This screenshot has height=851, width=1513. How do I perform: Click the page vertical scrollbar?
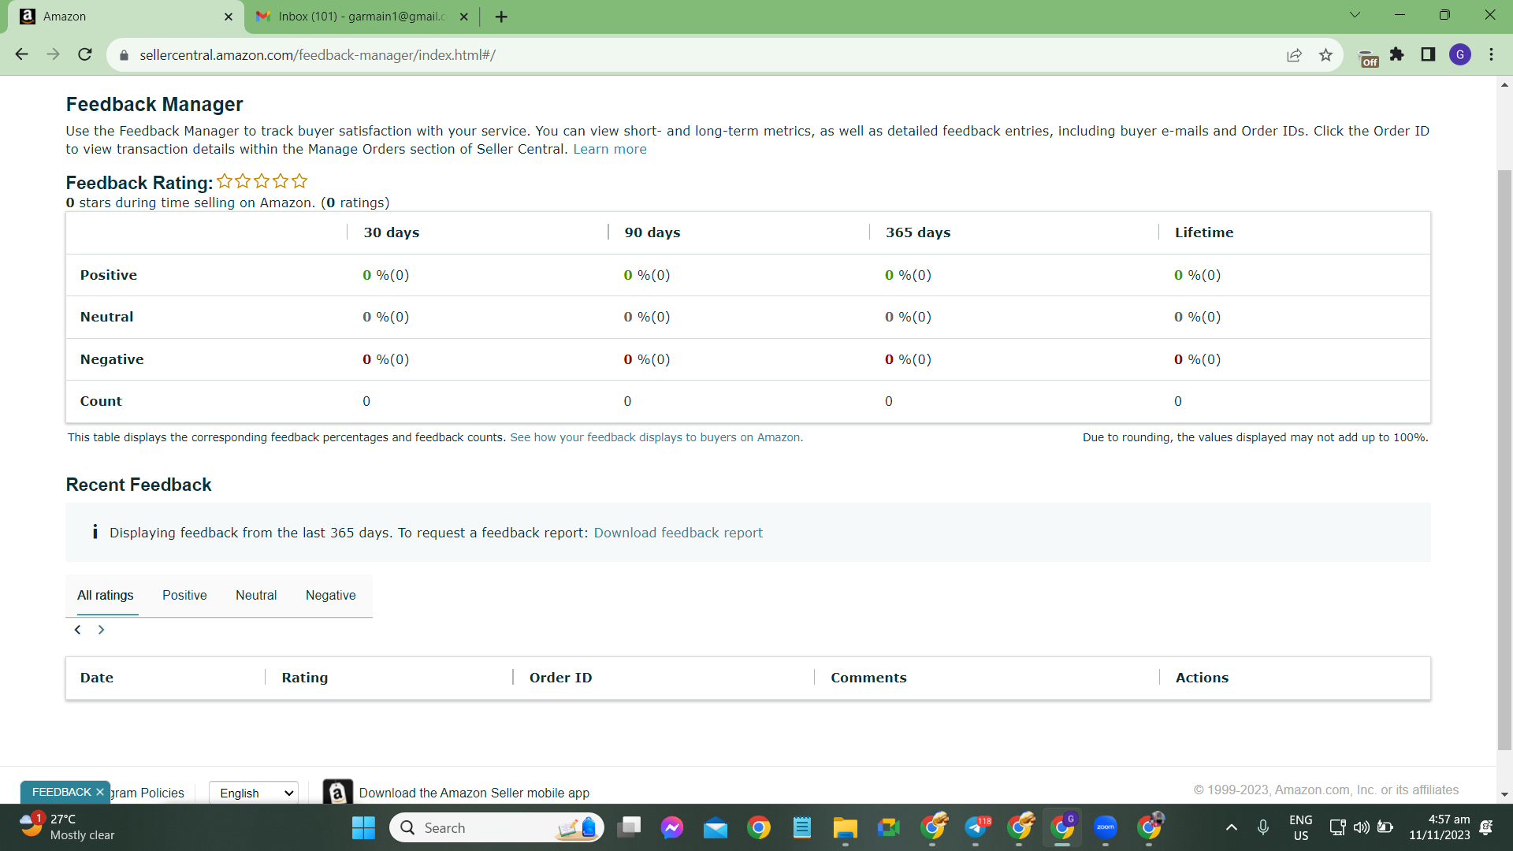(x=1504, y=459)
